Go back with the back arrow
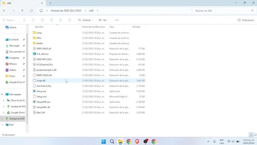 pyautogui.click(x=4, y=11)
